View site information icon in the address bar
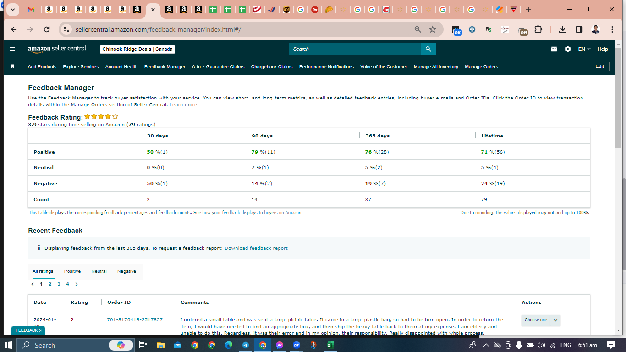626x352 pixels. click(x=67, y=29)
